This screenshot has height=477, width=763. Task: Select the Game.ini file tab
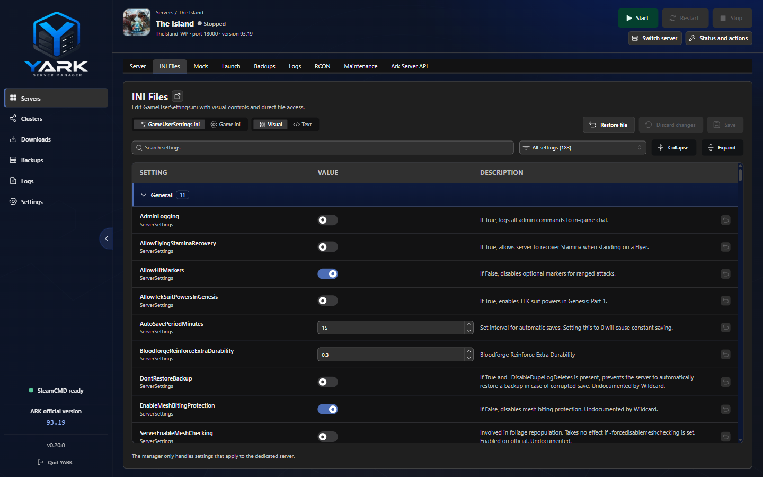coord(226,125)
